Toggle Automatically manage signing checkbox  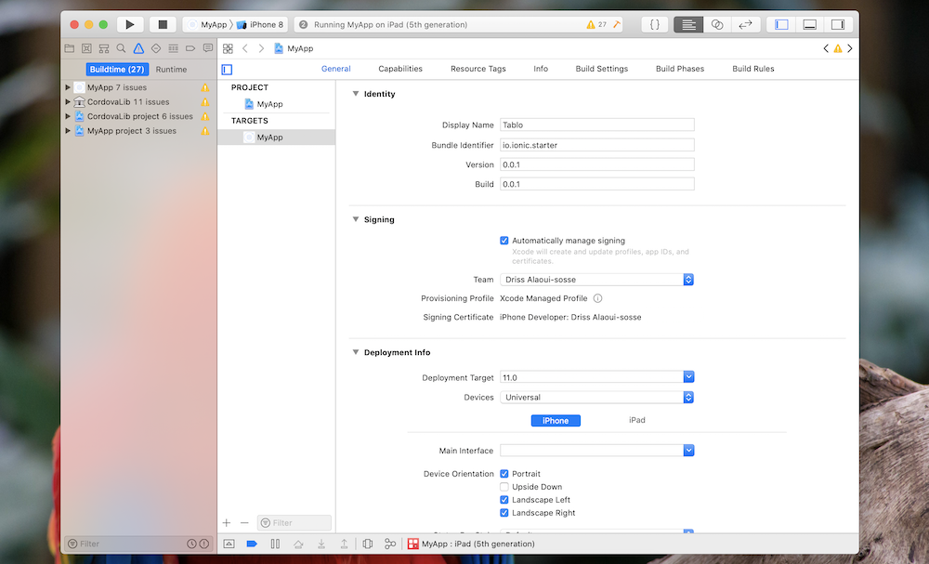click(504, 241)
